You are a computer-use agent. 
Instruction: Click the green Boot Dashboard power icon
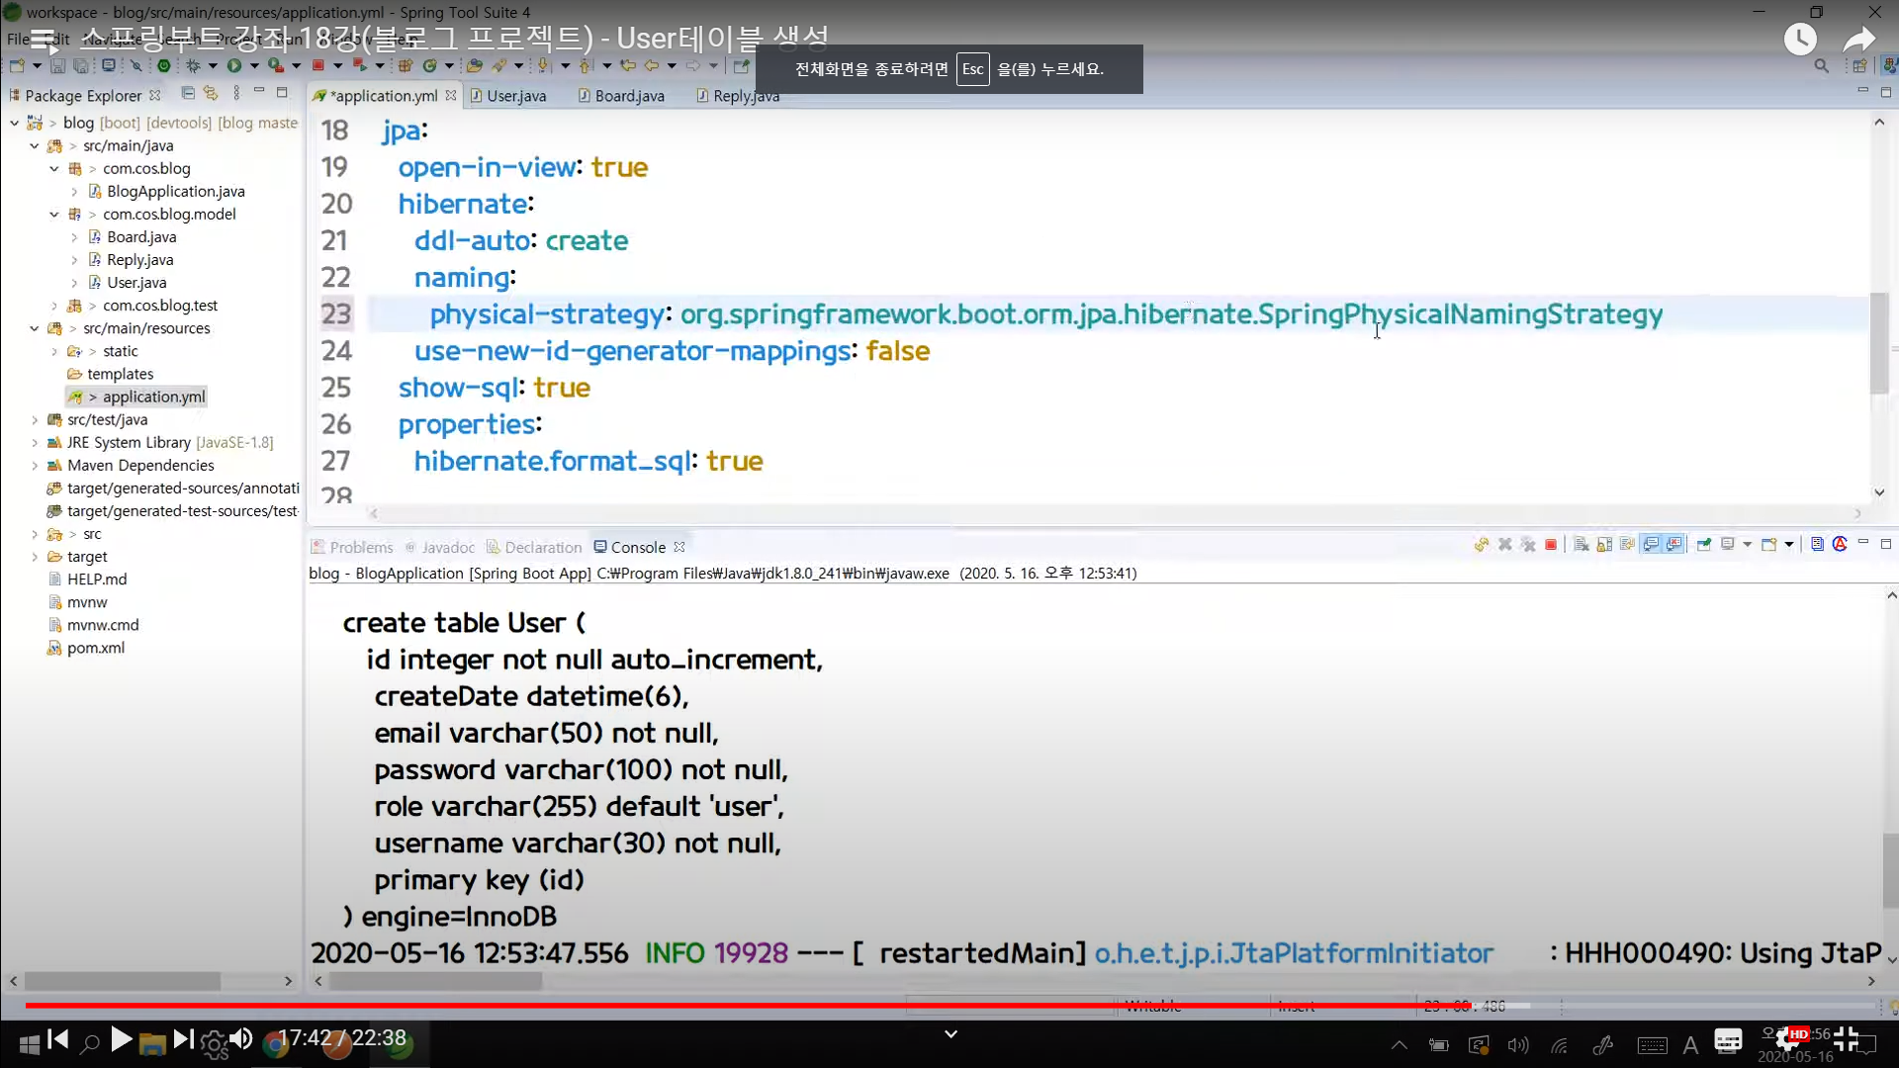(164, 66)
